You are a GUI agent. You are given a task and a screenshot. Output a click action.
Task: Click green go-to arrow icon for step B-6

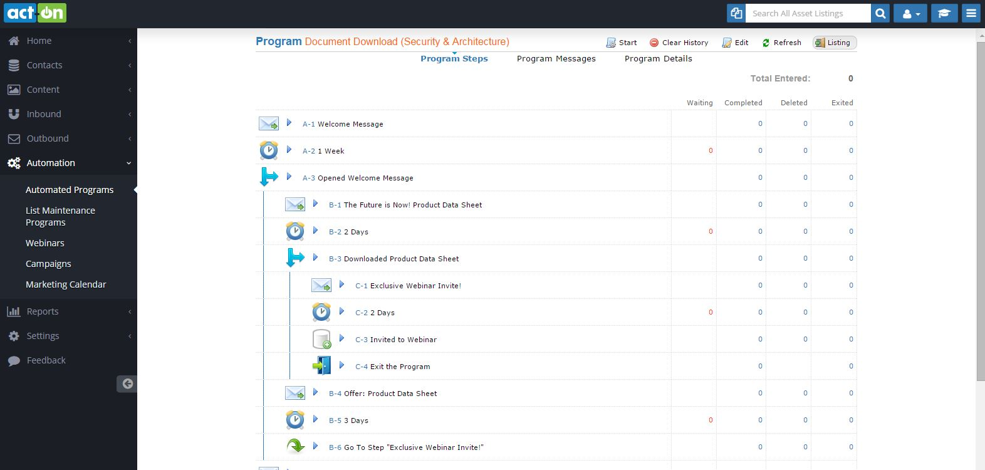(x=295, y=446)
